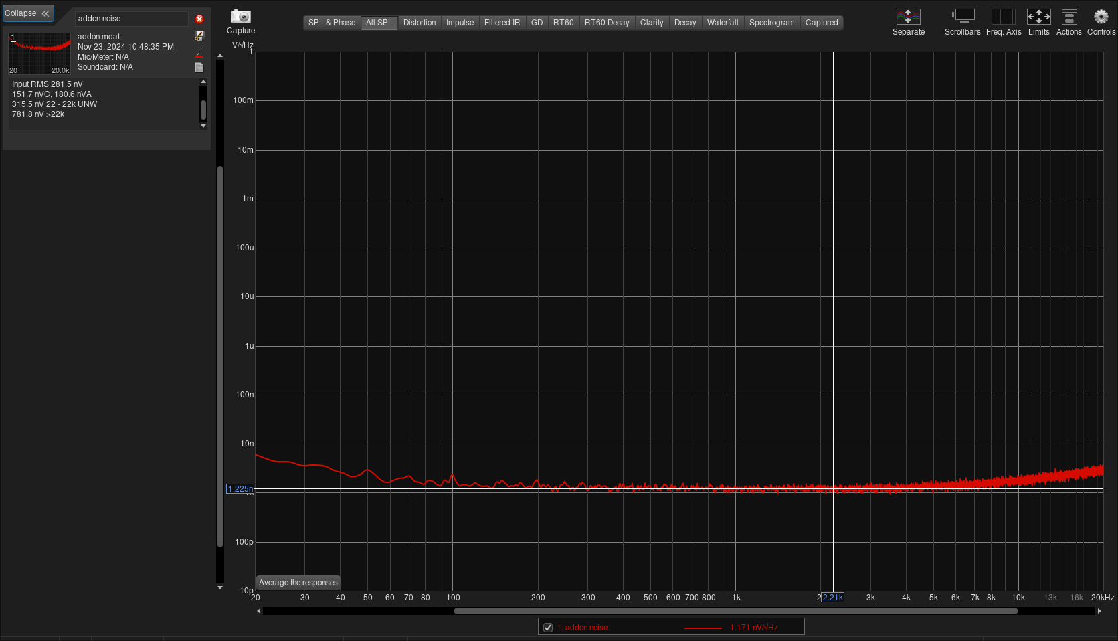
Task: Click the Separate traces icon
Action: pyautogui.click(x=908, y=17)
